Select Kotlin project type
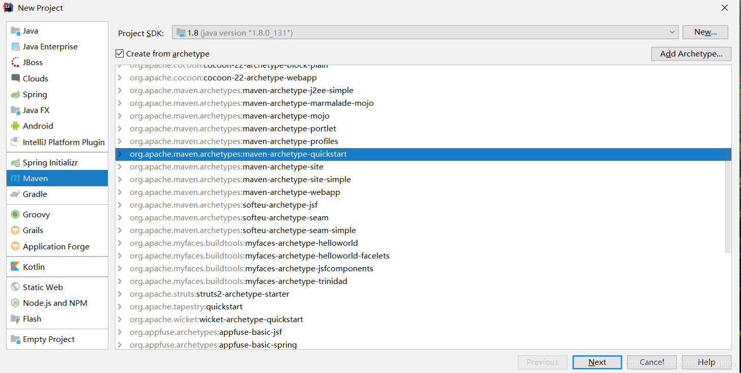The height and width of the screenshot is (373, 741). pos(57,267)
